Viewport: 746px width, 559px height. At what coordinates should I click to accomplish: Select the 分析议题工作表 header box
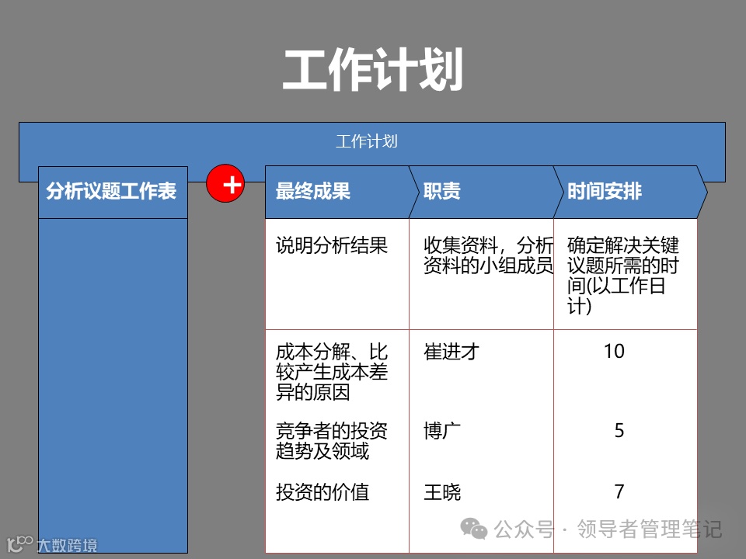[113, 193]
